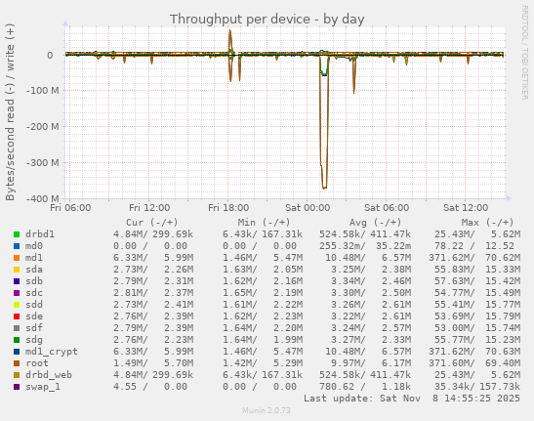This screenshot has height=421, width=534.
Task: Click the sdb max read value 57.63M
Action: pyautogui.click(x=455, y=281)
